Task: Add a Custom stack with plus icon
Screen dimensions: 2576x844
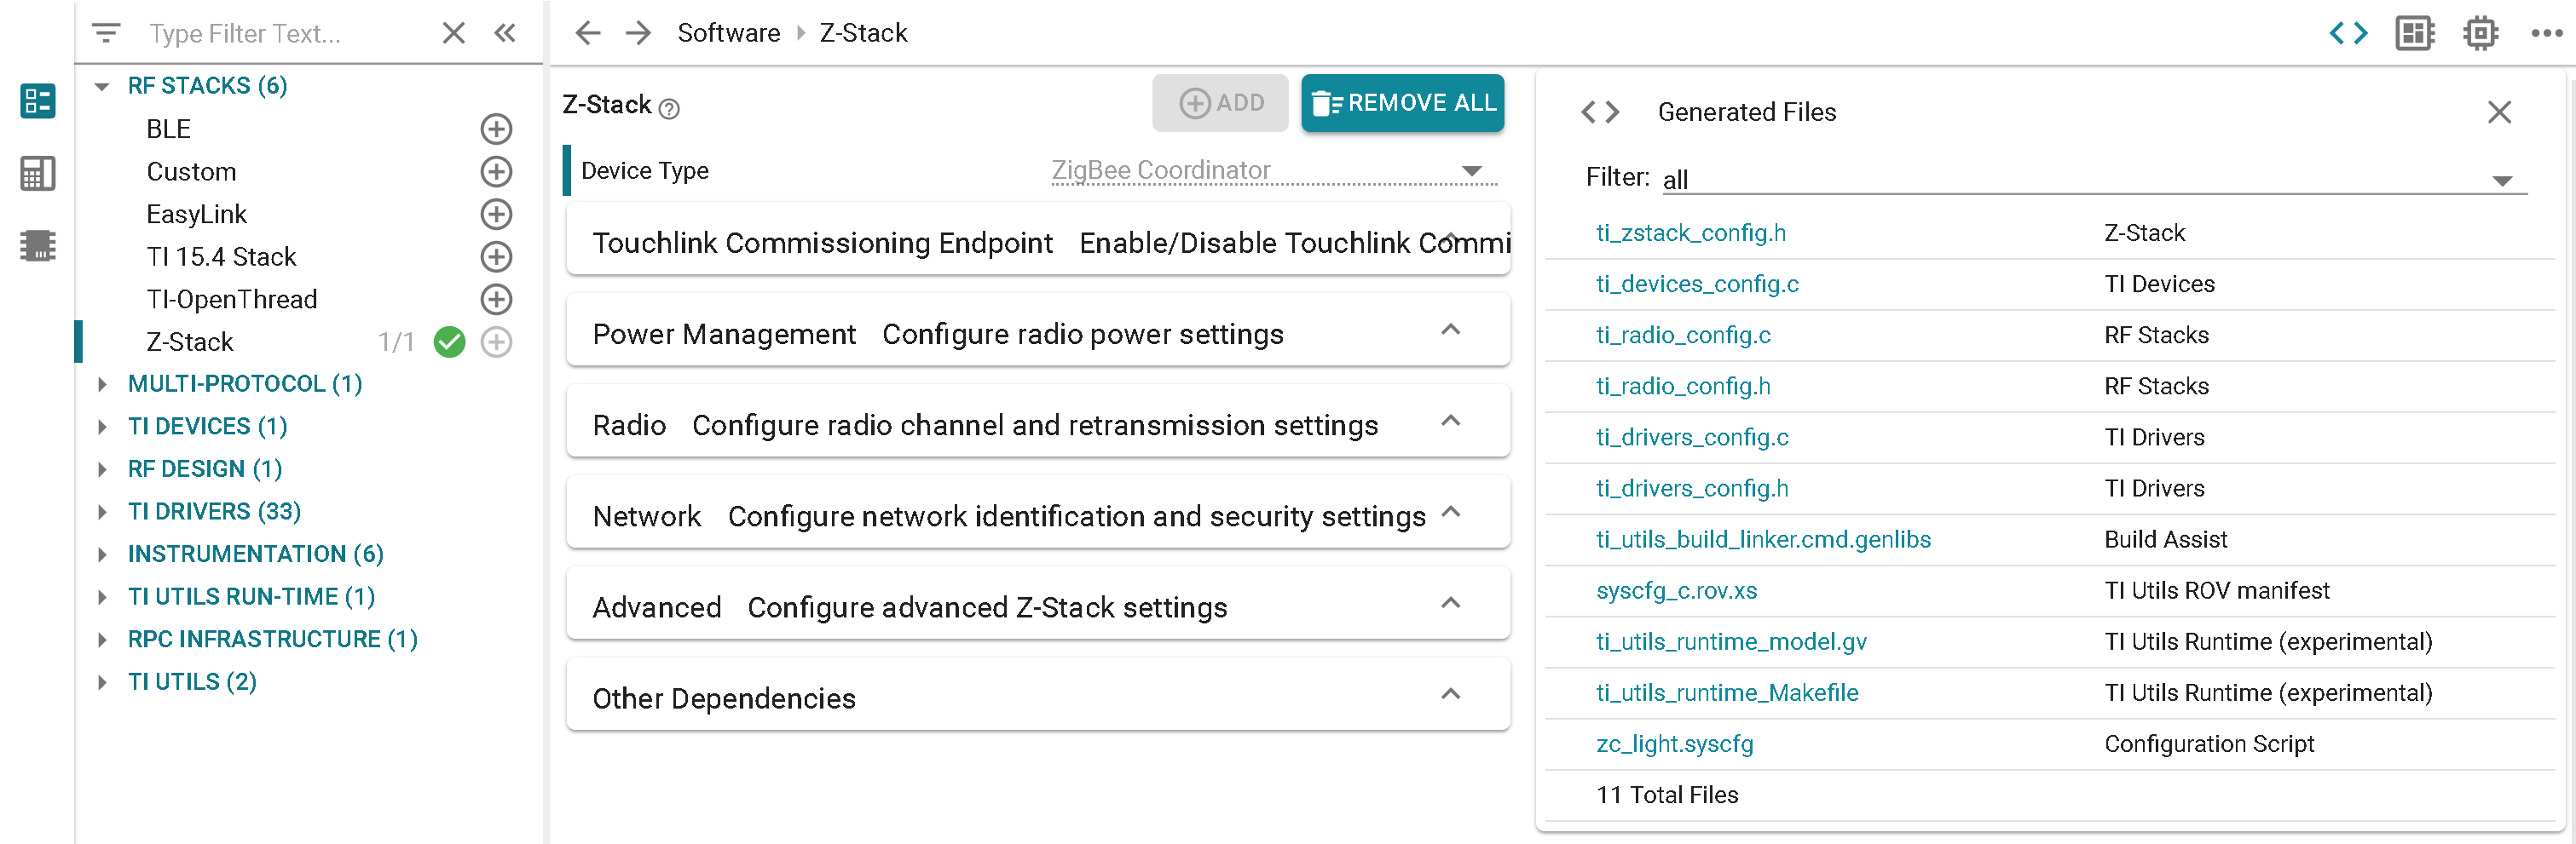Action: click(x=496, y=172)
